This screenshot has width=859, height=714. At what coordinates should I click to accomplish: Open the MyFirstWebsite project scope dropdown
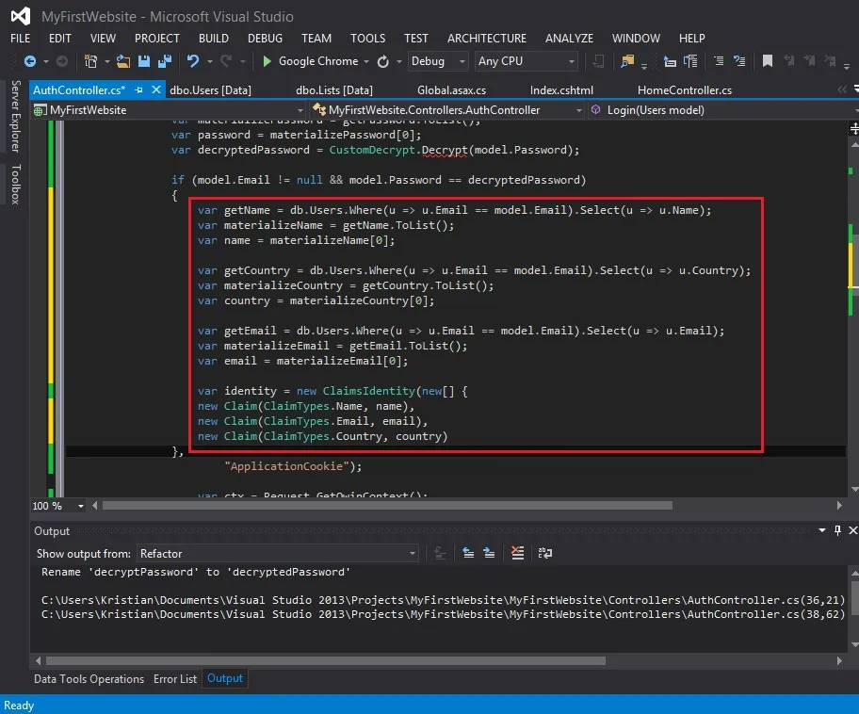click(x=169, y=109)
